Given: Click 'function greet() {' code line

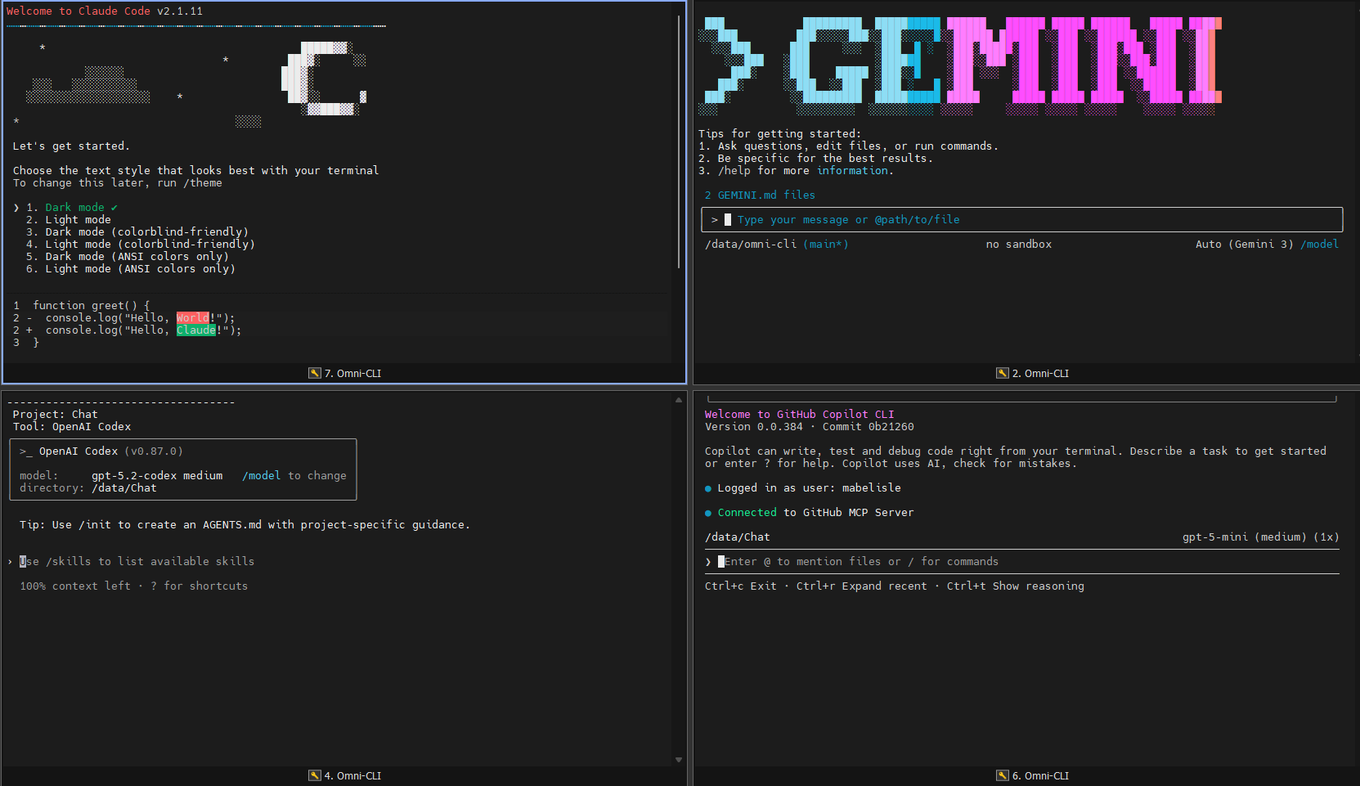Looking at the screenshot, I should pos(92,306).
